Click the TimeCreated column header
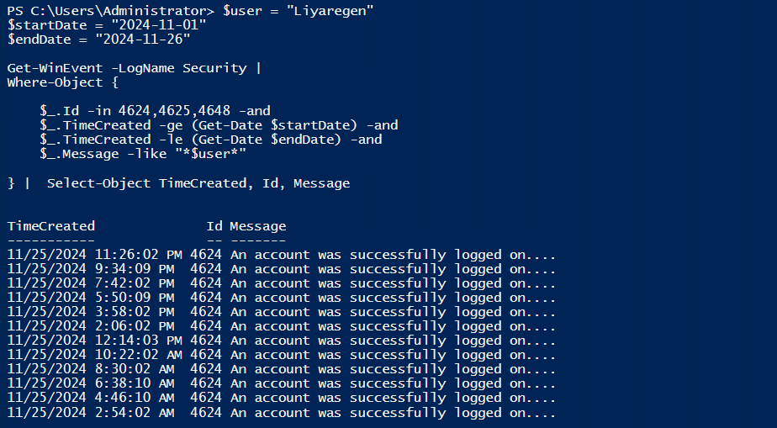 point(51,226)
